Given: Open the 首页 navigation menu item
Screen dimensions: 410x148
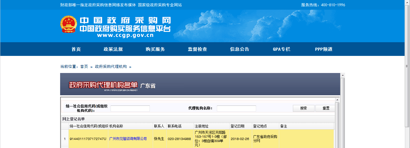Looking at the screenshot, I should (76, 49).
